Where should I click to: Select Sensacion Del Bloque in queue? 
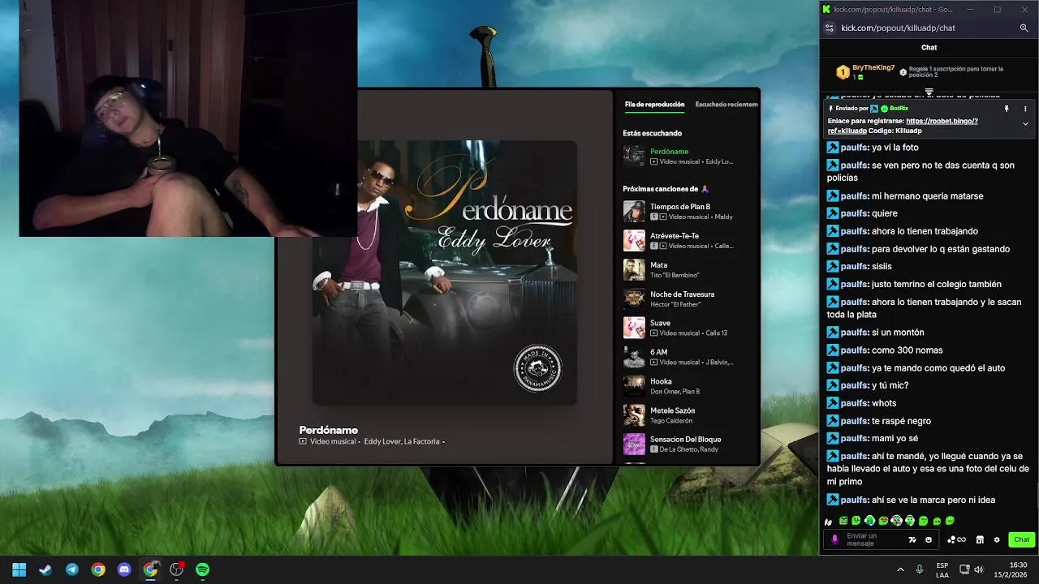click(x=690, y=444)
